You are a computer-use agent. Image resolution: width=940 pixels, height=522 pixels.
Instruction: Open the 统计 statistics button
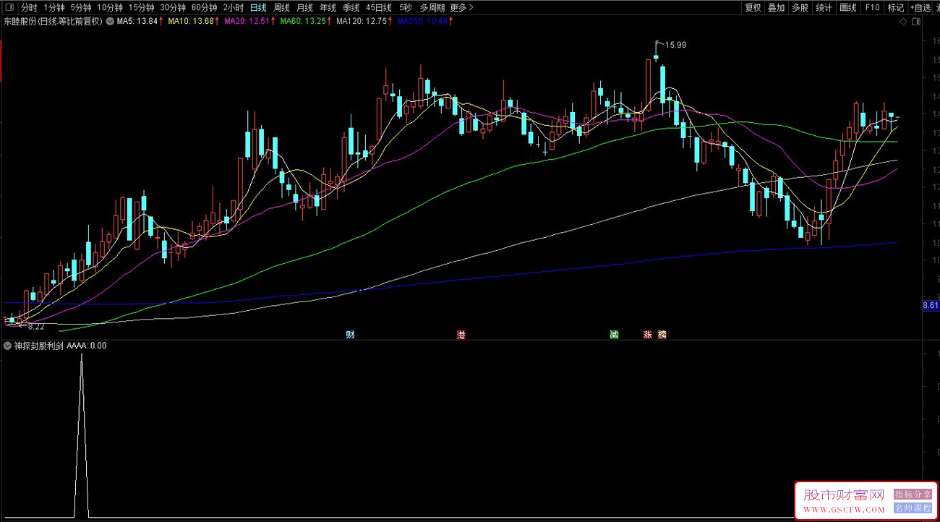click(x=824, y=7)
